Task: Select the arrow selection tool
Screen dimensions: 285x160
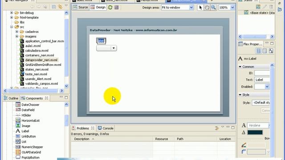Action: pyautogui.click(x=200, y=8)
